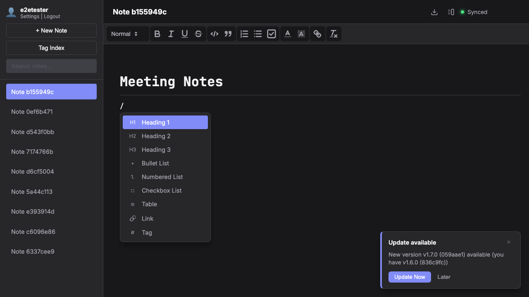Create a note with New Note
The width and height of the screenshot is (529, 297).
coord(51,31)
